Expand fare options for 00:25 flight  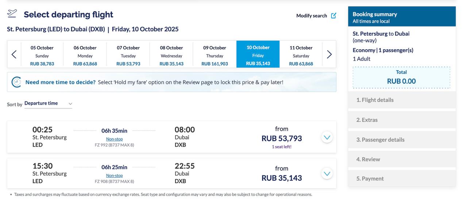coord(327,137)
